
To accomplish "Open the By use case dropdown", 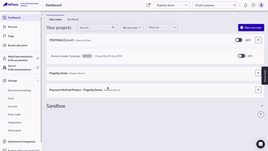I will (x=132, y=28).
